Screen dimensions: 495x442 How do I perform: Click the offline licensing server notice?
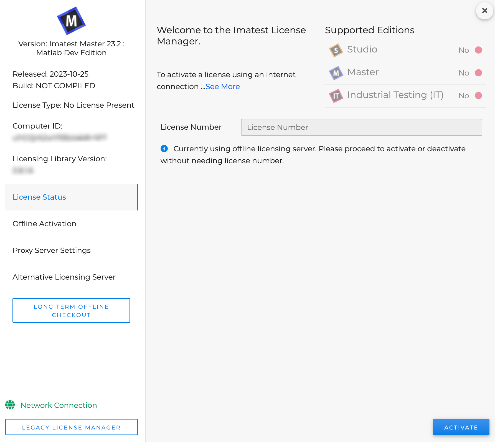coord(313,155)
